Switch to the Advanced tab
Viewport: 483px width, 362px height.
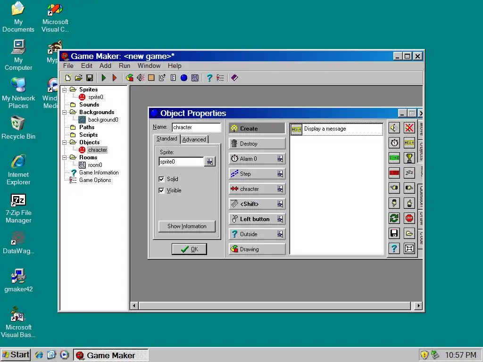coord(194,140)
